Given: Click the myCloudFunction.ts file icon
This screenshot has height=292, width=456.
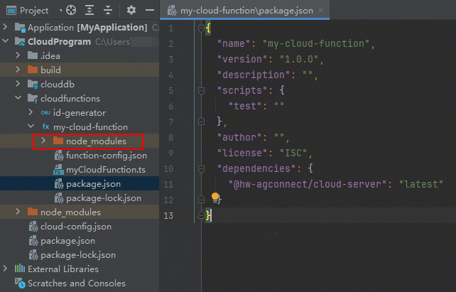Looking at the screenshot, I should tap(59, 170).
